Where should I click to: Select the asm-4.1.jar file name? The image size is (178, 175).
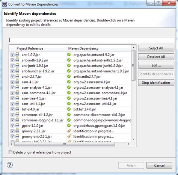pos(30,82)
